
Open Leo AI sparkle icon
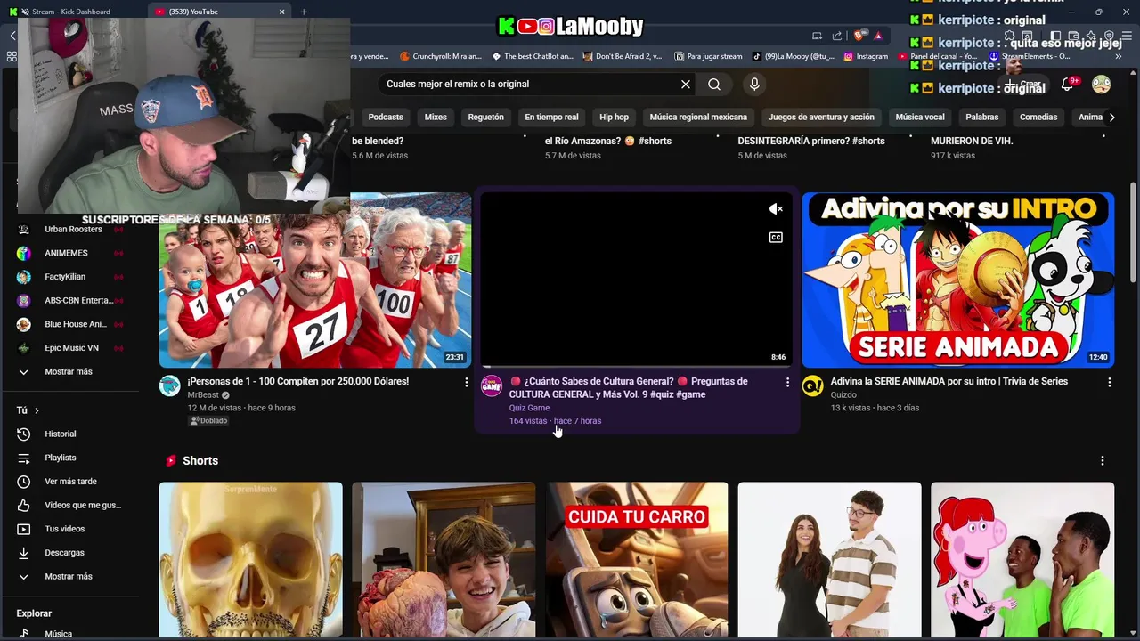tap(1091, 37)
